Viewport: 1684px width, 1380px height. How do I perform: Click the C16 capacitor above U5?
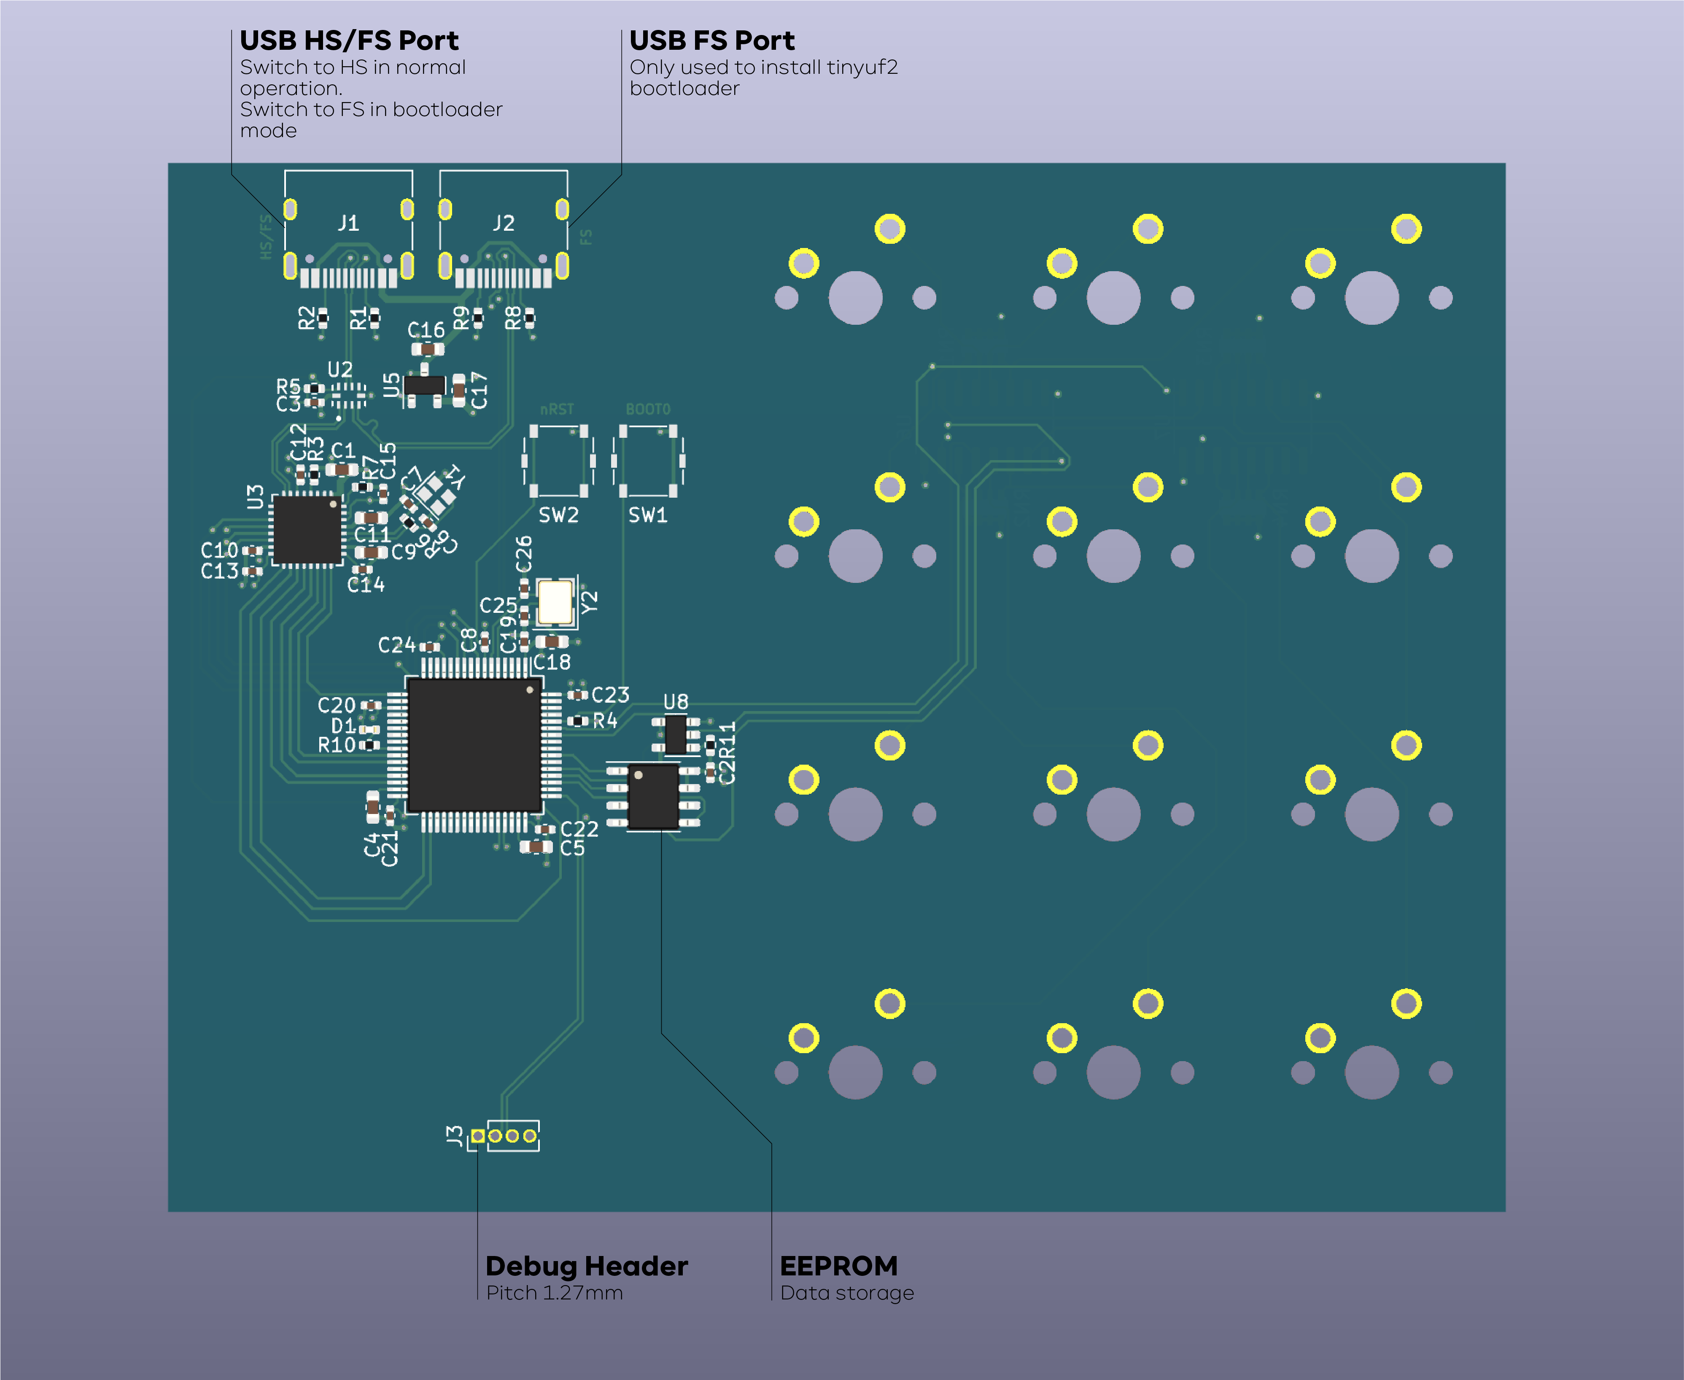pos(428,349)
